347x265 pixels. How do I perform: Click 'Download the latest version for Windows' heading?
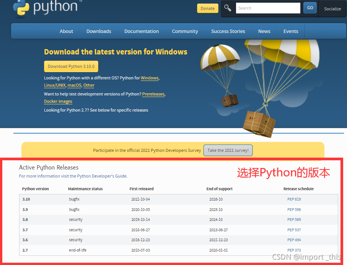click(x=116, y=52)
